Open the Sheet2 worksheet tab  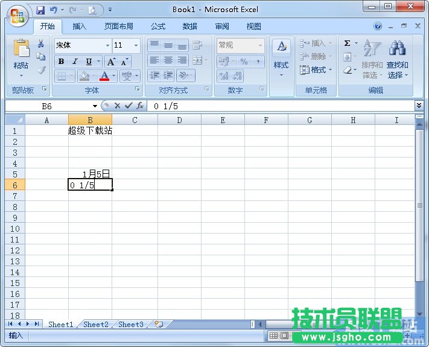tap(96, 324)
